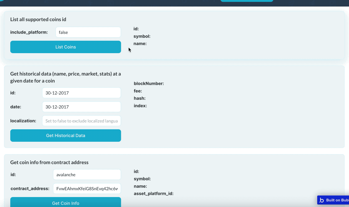Screen dimensions: 349x207
Task: Click the asset_platform_id: result label
Action: click(154, 193)
